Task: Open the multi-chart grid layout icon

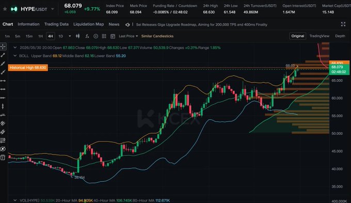Action: pyautogui.click(x=104, y=36)
